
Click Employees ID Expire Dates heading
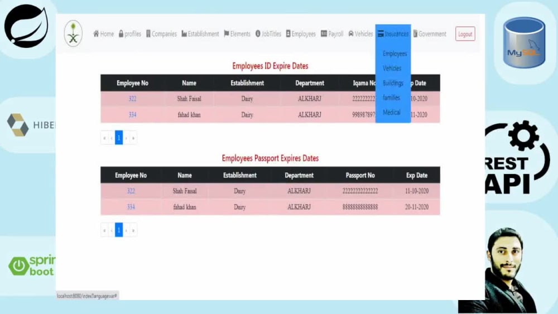tap(270, 66)
